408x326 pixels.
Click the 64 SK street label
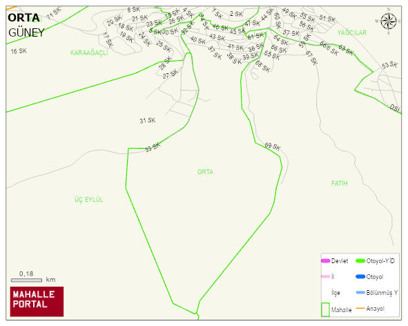(x=281, y=40)
